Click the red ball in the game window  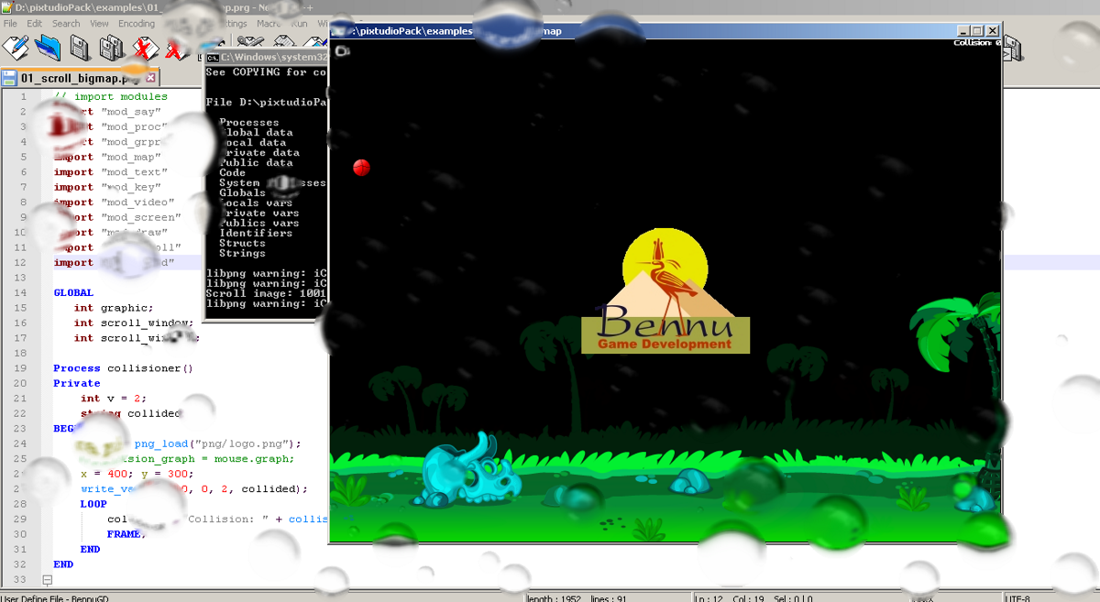tap(361, 167)
